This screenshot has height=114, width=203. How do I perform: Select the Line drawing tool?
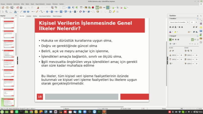click(21, 12)
